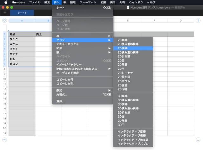
Task: Open the 表 menu in the menu bar
Action: [x=65, y=2]
